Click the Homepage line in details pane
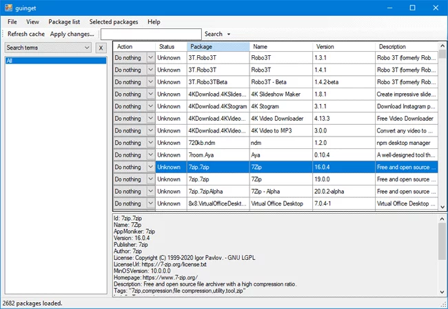The height and width of the screenshot is (309, 448). (156, 277)
